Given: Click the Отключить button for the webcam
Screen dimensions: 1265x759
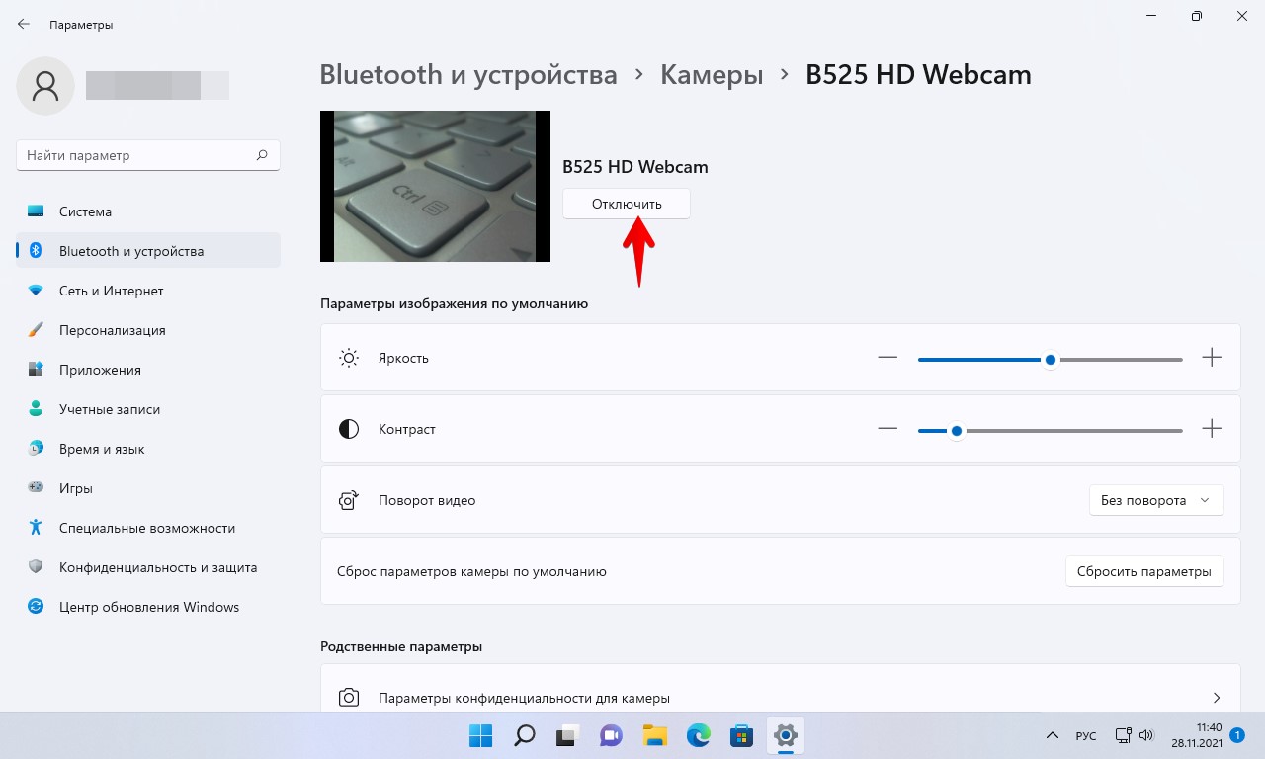Looking at the screenshot, I should coord(627,204).
